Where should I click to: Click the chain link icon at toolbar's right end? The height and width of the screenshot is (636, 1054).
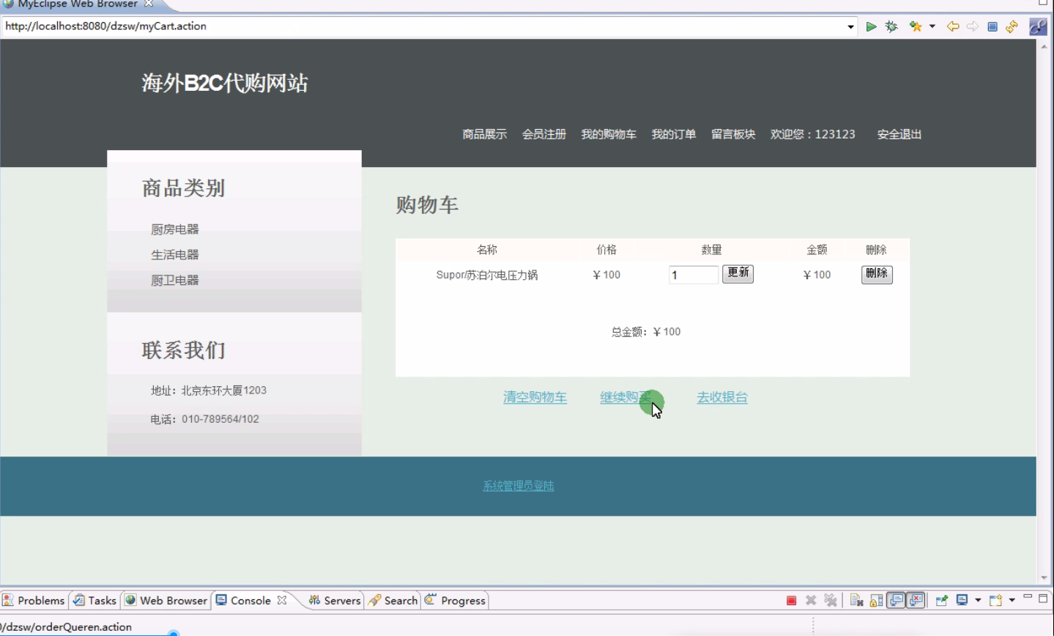pyautogui.click(x=1038, y=26)
